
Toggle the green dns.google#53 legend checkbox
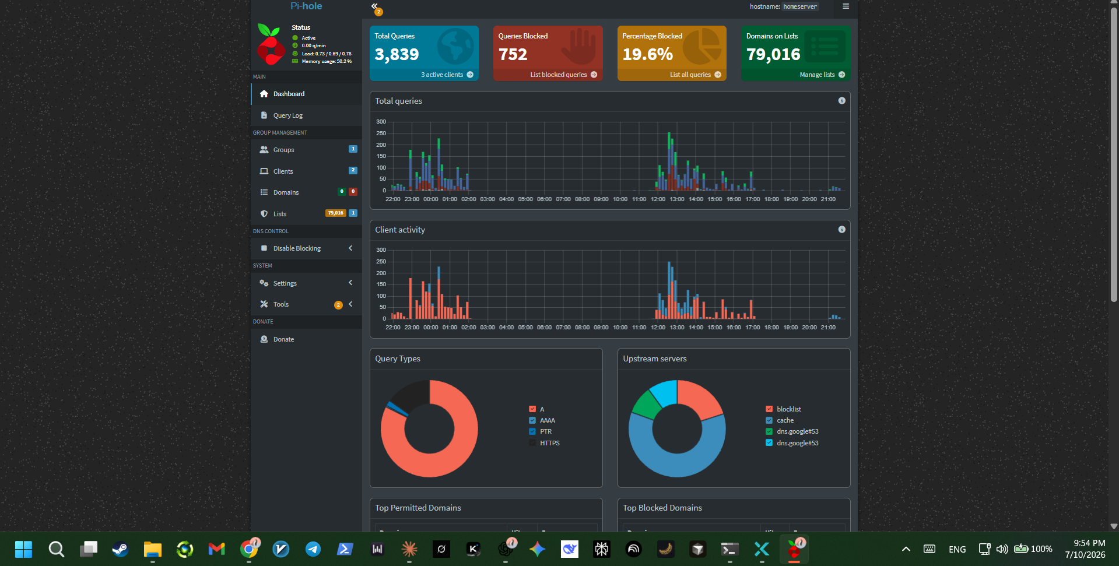pyautogui.click(x=769, y=431)
